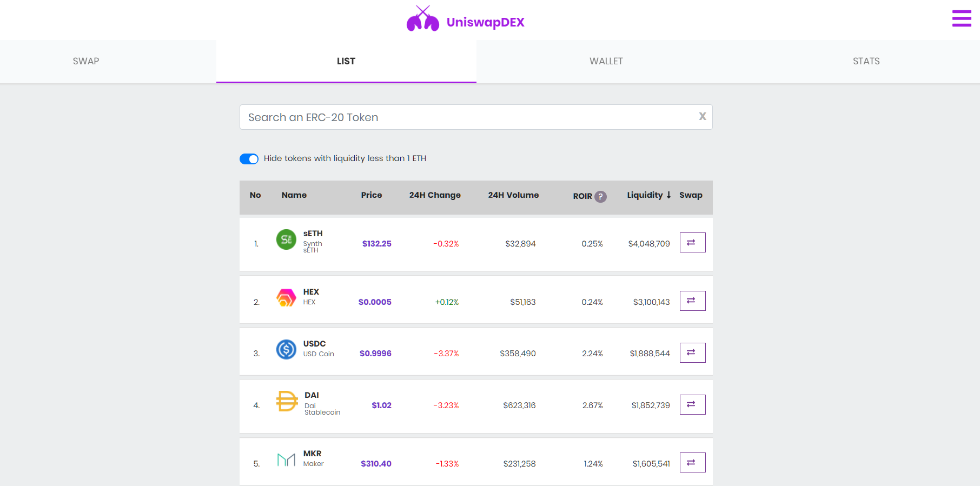Image resolution: width=980 pixels, height=486 pixels.
Task: Click the USDC token logo
Action: 286,349
